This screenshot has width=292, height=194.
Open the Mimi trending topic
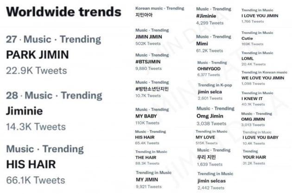(202, 44)
